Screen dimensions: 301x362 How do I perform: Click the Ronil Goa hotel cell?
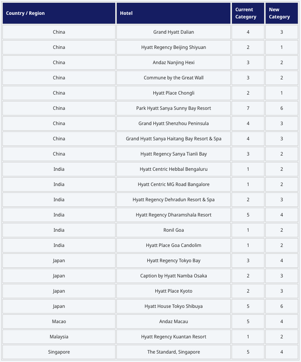coord(173,230)
